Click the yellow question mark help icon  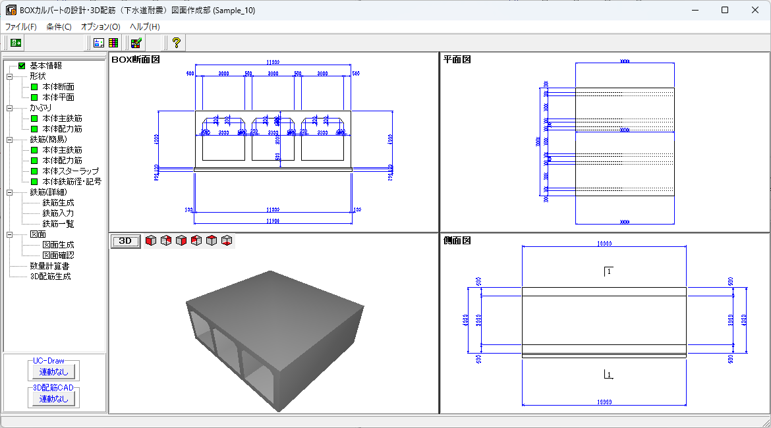click(x=176, y=43)
